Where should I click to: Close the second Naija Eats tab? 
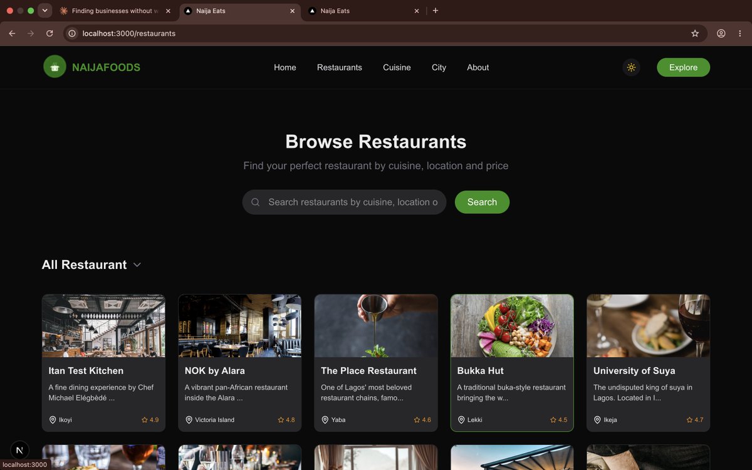[x=417, y=11]
